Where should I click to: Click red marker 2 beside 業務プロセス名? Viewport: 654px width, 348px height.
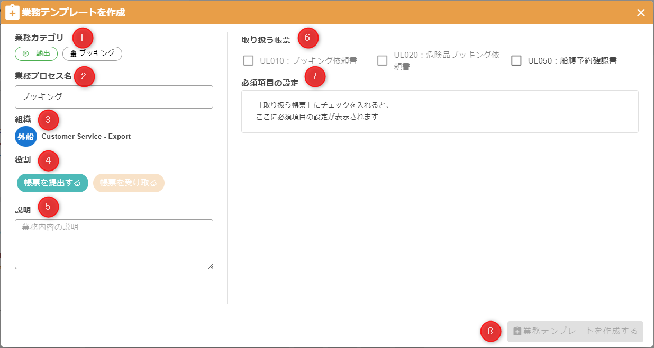pyautogui.click(x=84, y=76)
